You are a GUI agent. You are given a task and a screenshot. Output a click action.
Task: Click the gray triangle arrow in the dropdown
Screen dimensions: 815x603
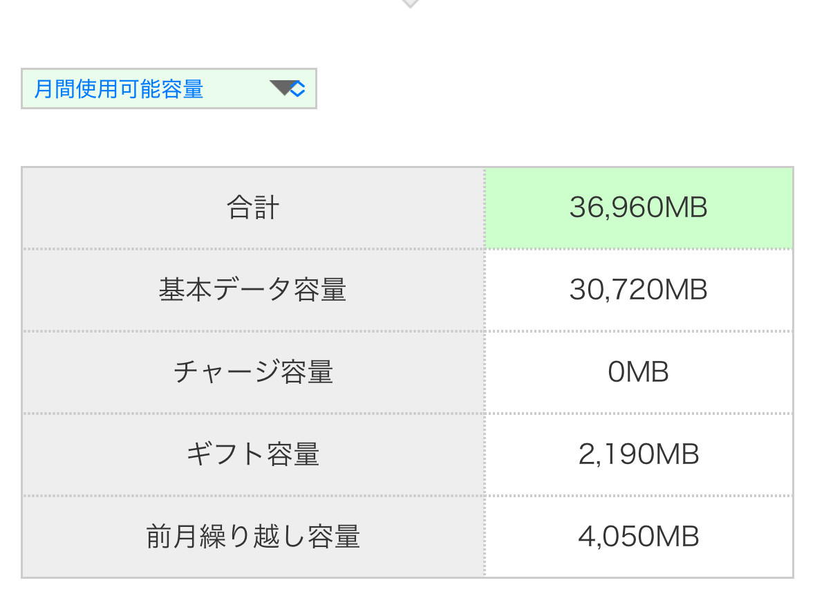[282, 88]
